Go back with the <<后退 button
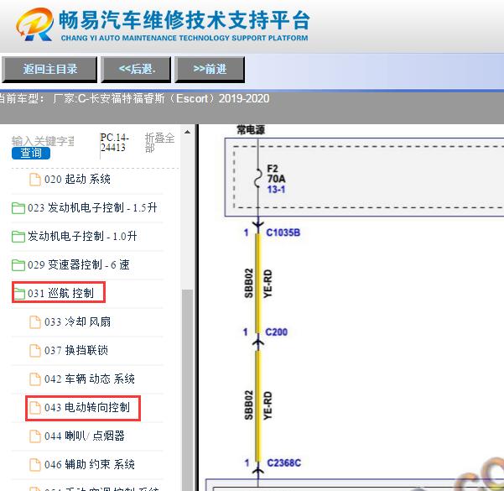 pos(137,70)
